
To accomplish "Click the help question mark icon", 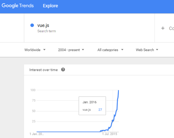I will [x=63, y=70].
